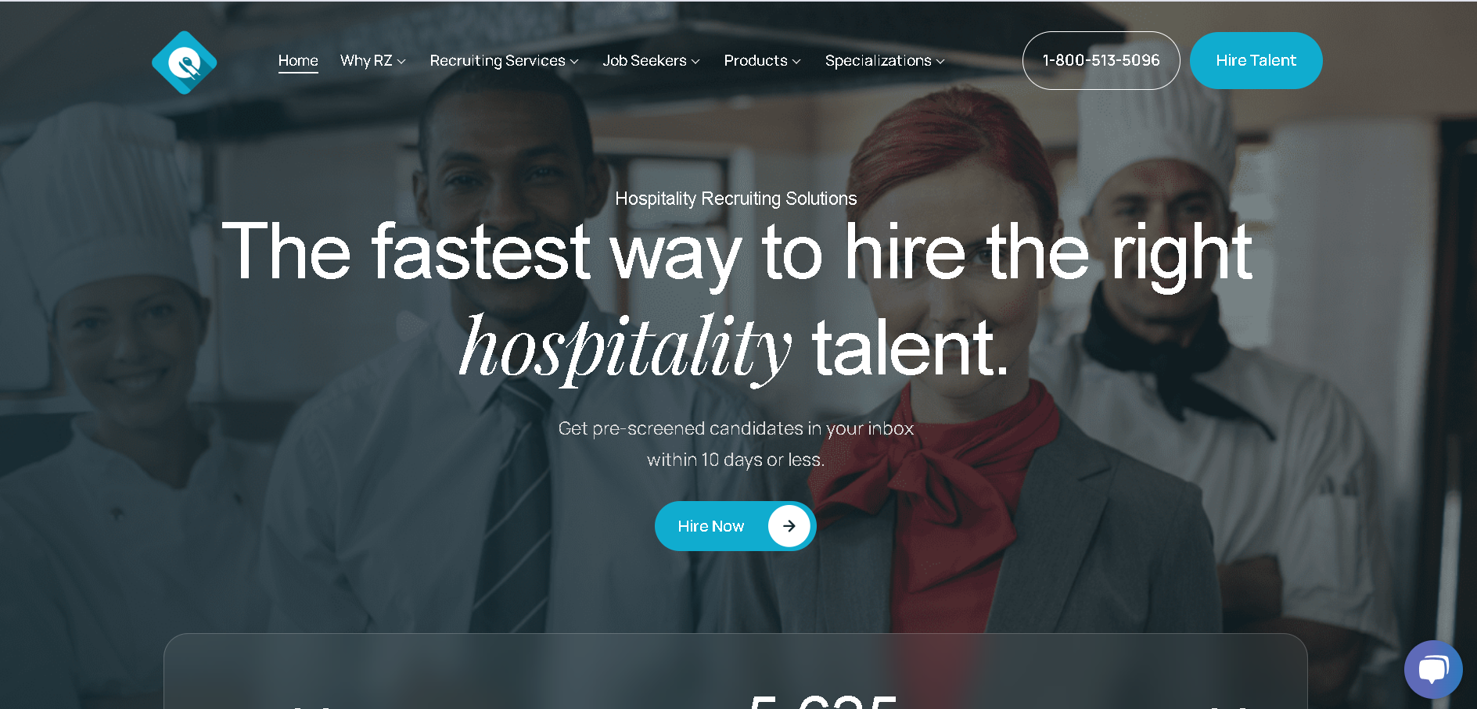Expand the Job Seekers dropdown chevron
Screen dimensions: 1477x709
(695, 62)
